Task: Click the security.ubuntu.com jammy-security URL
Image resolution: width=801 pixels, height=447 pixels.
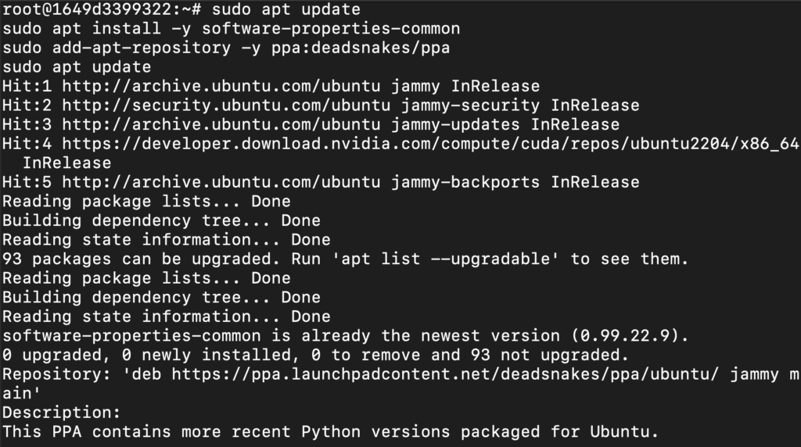Action: (226, 105)
